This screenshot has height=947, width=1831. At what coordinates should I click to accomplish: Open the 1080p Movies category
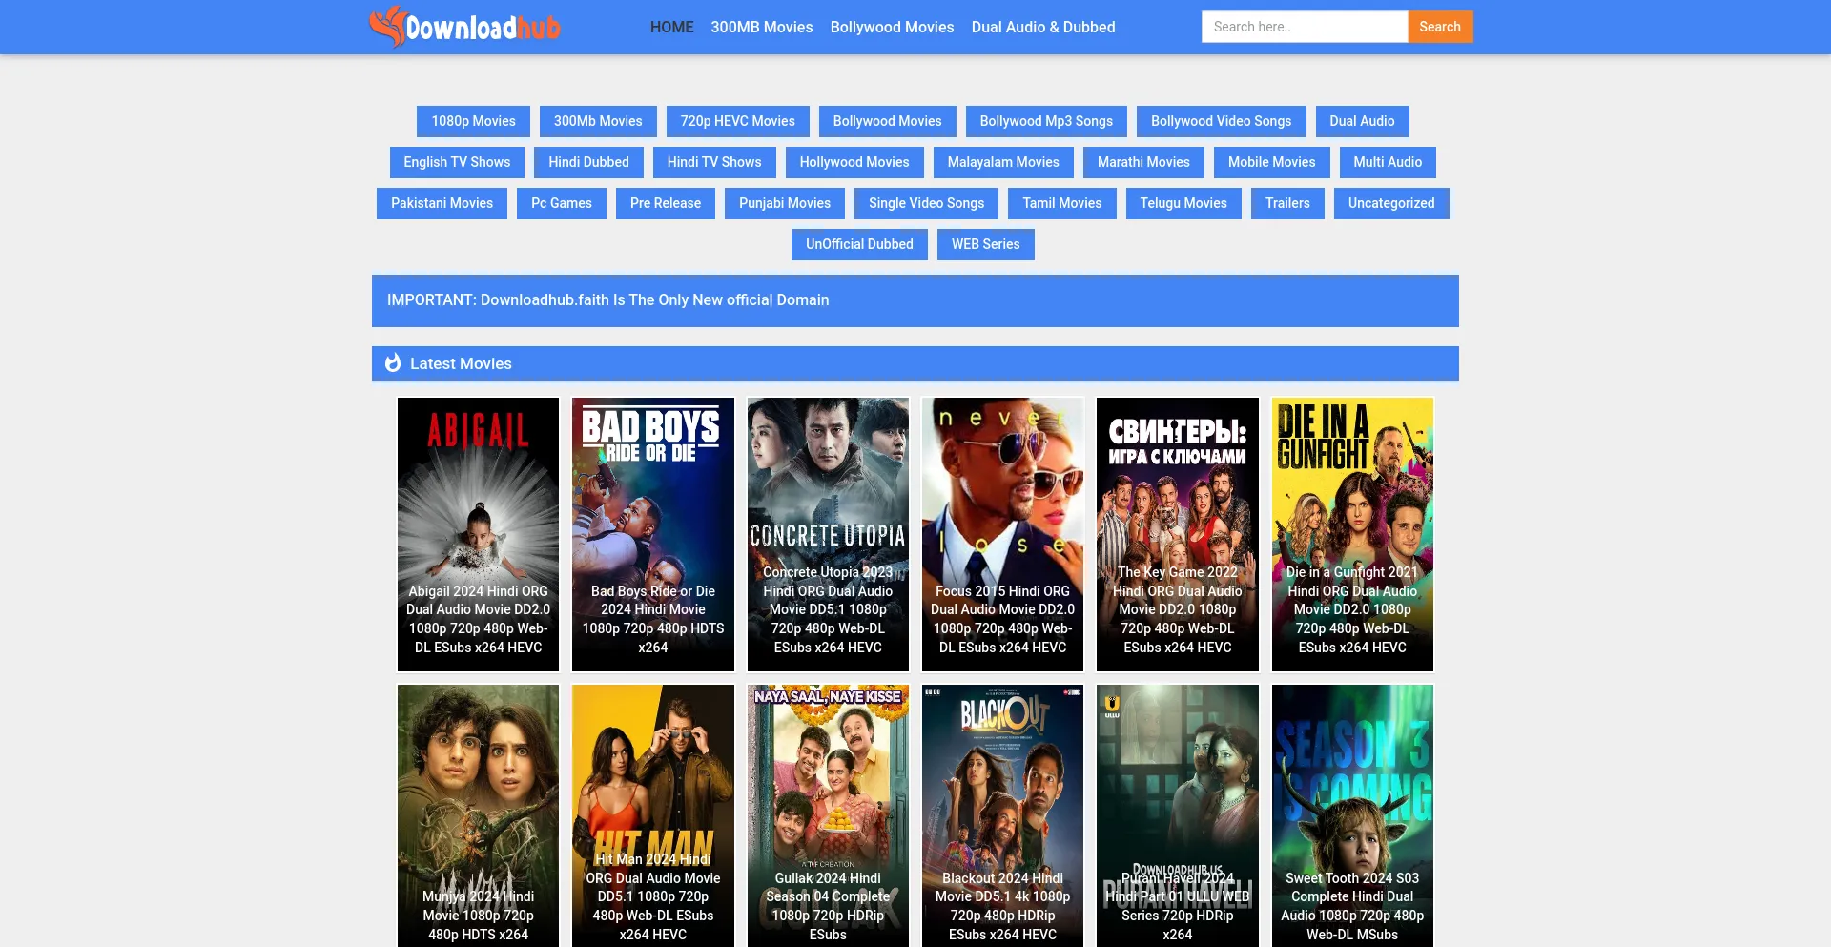(x=472, y=121)
